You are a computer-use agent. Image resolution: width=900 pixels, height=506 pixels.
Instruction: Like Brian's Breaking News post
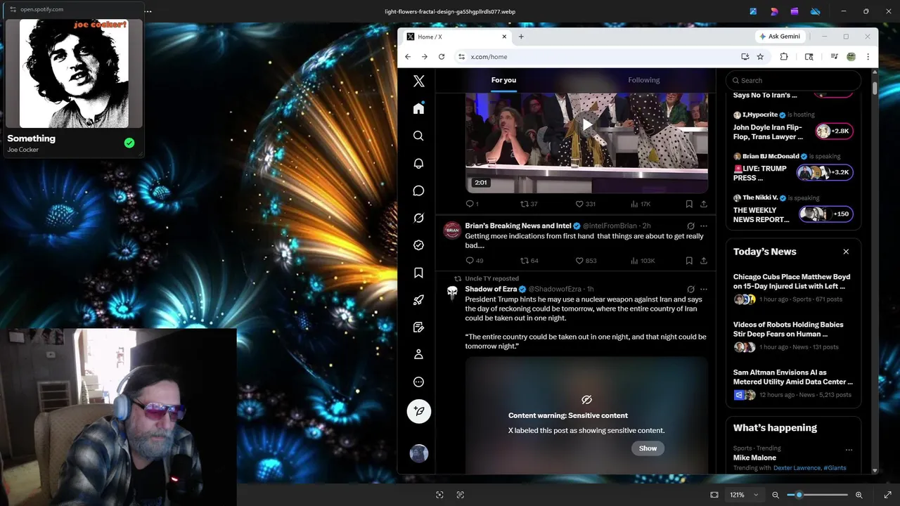click(586, 261)
